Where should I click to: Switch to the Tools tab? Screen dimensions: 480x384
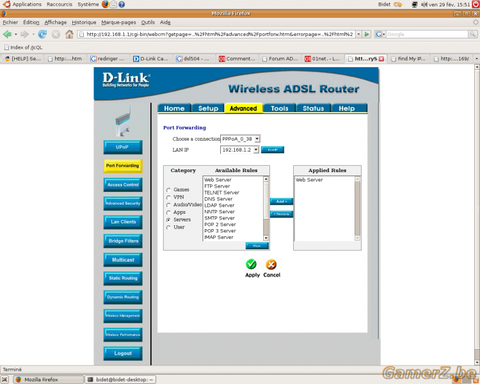[x=280, y=108]
